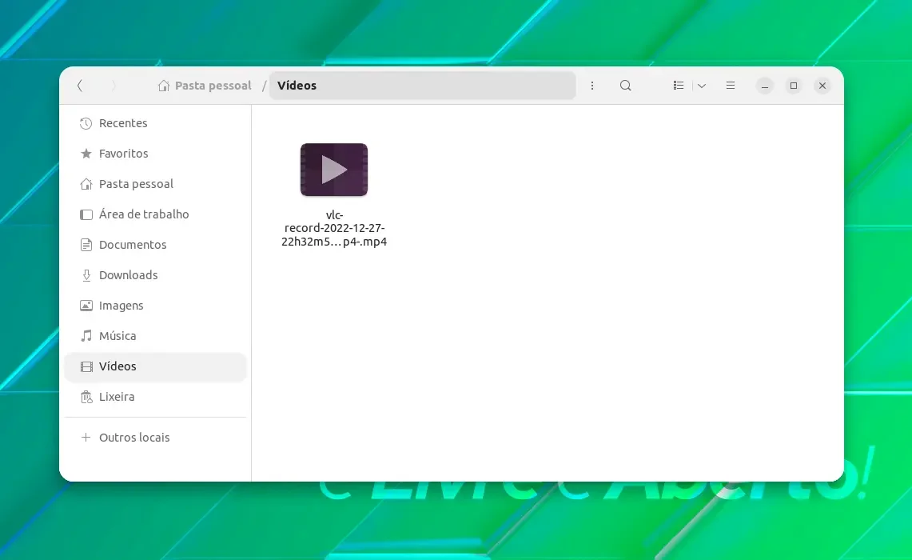Image resolution: width=912 pixels, height=560 pixels.
Task: Click the vlc-record-2022-12-27 file name
Action: click(x=334, y=228)
